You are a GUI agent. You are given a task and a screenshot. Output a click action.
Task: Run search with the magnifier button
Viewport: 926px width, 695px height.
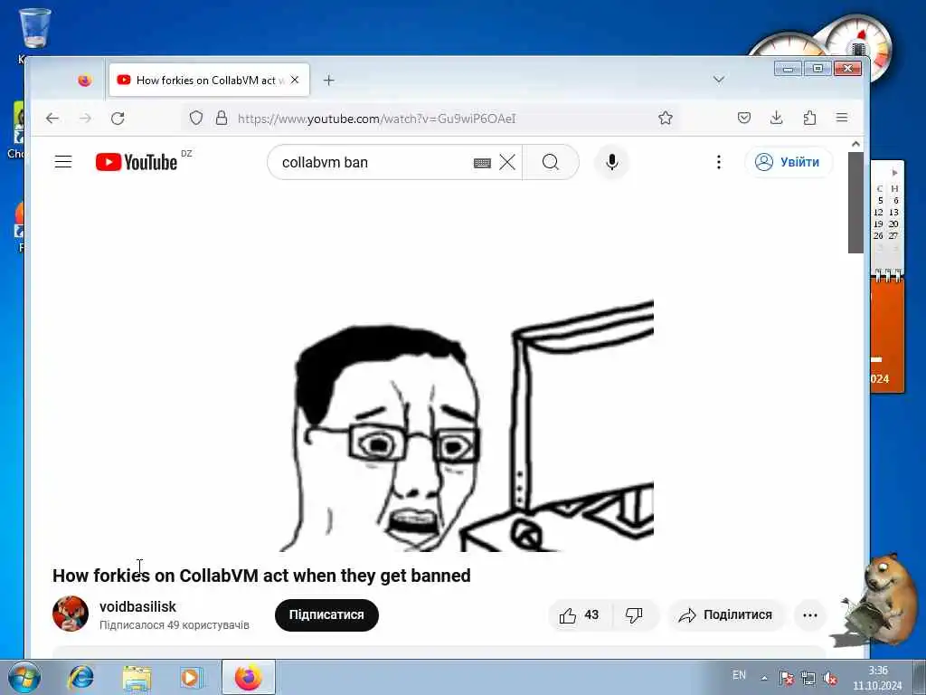coord(551,162)
